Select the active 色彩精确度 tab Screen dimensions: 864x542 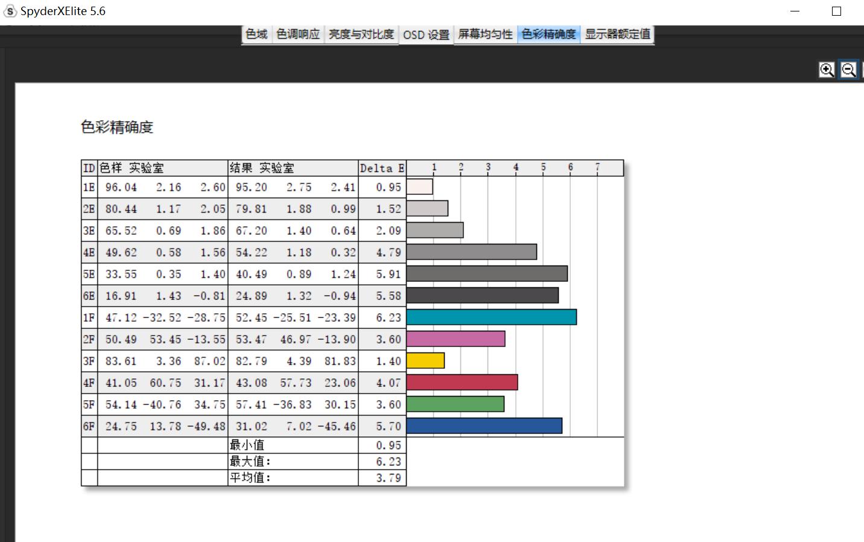pyautogui.click(x=548, y=34)
